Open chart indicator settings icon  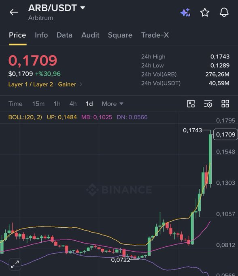[x=208, y=103]
